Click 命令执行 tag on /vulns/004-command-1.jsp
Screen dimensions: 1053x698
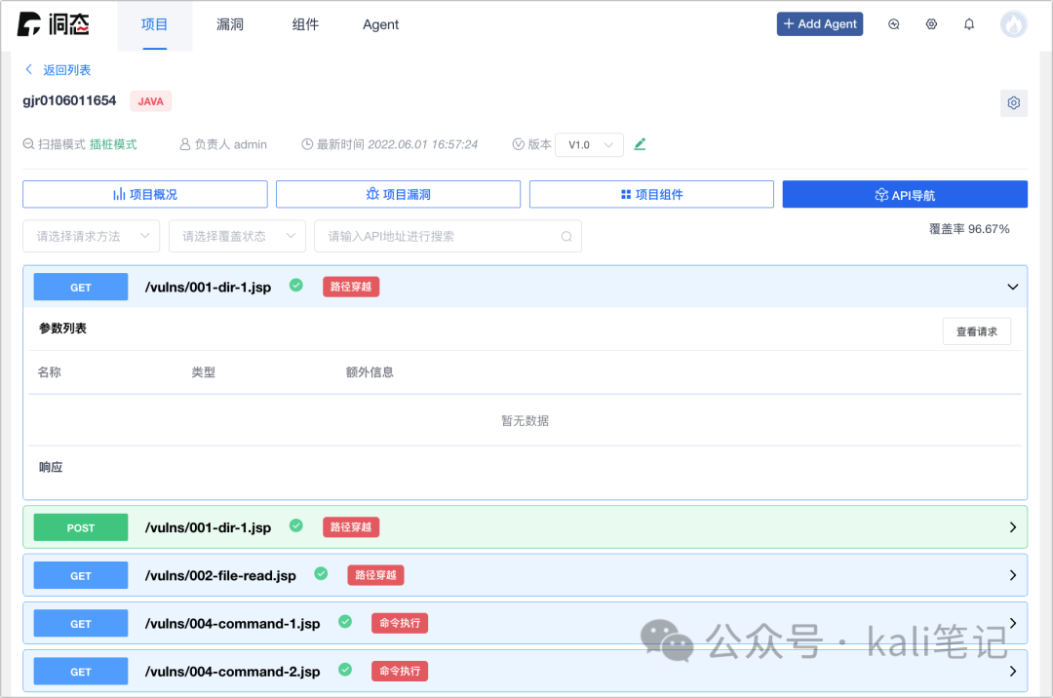tap(400, 623)
